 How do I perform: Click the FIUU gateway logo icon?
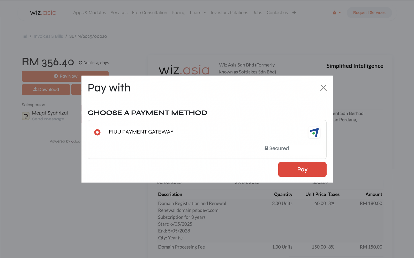[314, 133]
